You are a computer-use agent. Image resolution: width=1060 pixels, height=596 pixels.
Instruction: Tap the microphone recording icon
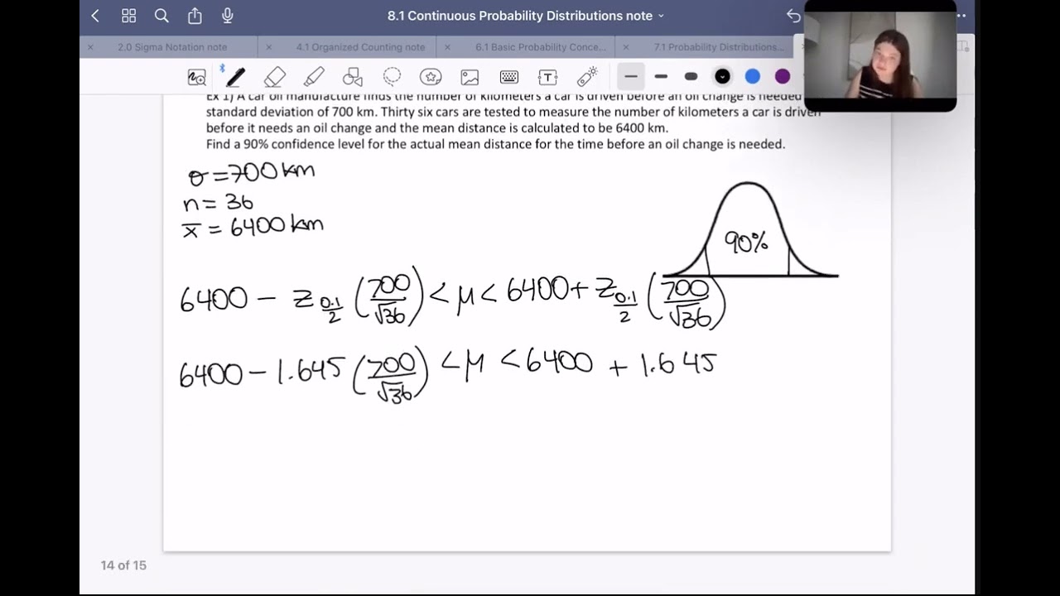click(x=228, y=16)
